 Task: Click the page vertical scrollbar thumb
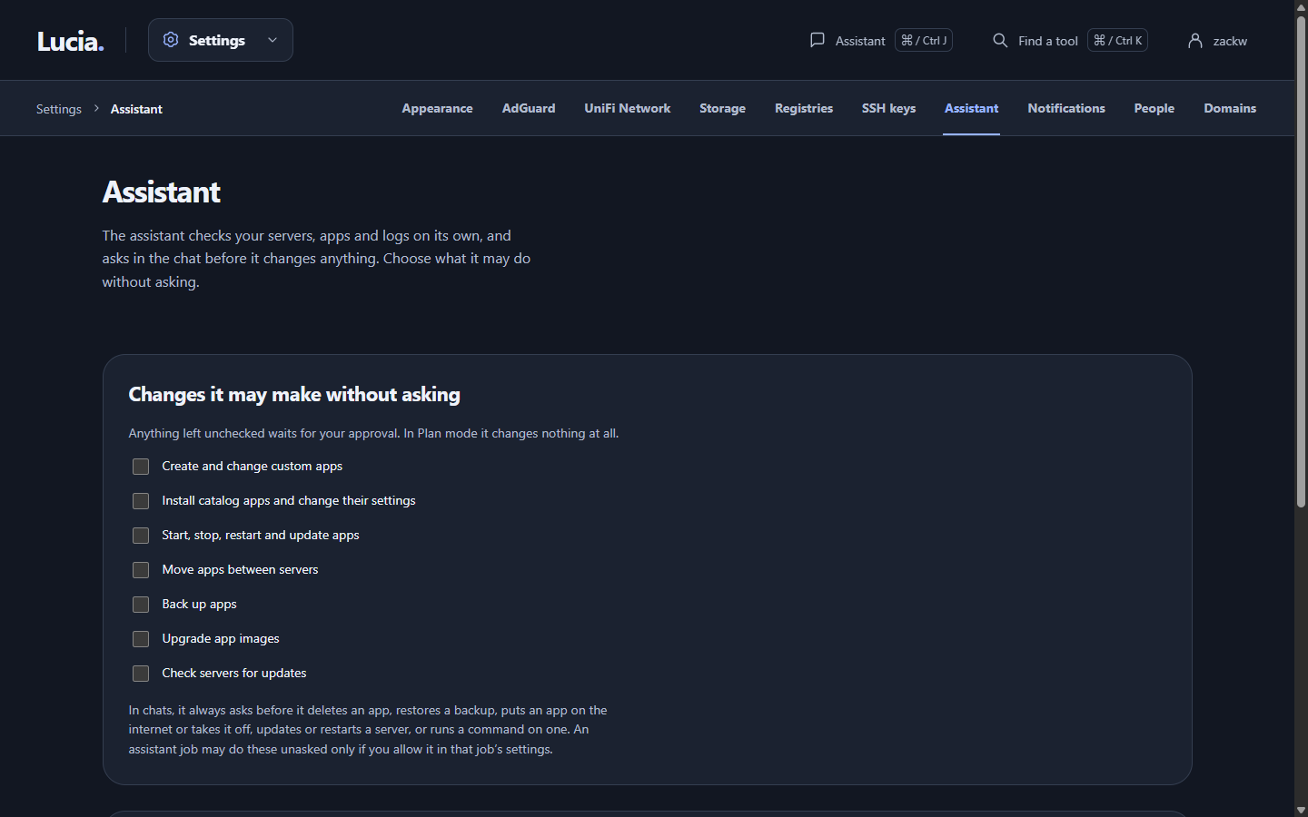click(x=1301, y=261)
